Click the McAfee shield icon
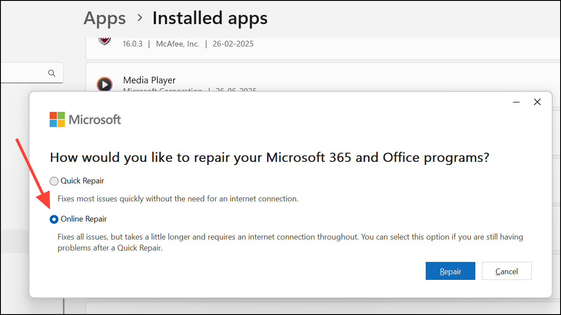Viewport: 561px width, 315px height. tap(105, 41)
